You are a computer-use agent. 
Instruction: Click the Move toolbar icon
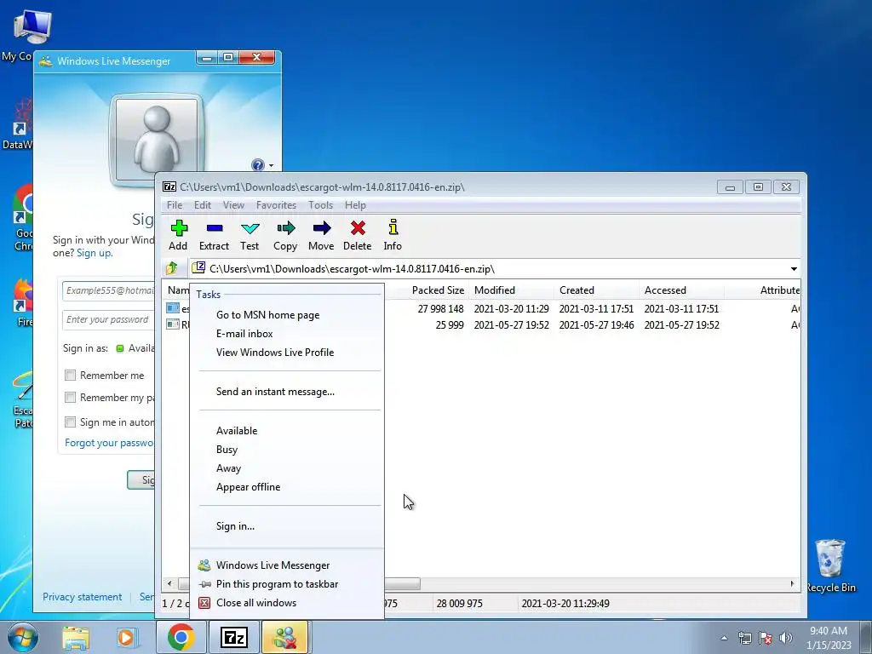pos(321,235)
